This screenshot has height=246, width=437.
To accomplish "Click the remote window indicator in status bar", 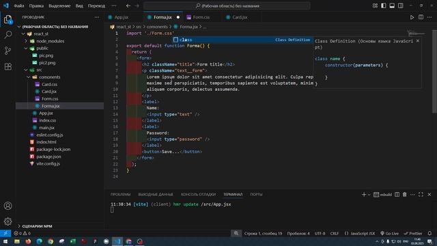I will point(5,233).
